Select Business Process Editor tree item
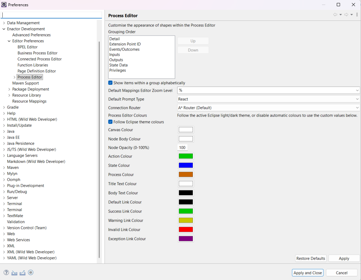Viewport: 361px width, 280px height. [37, 53]
